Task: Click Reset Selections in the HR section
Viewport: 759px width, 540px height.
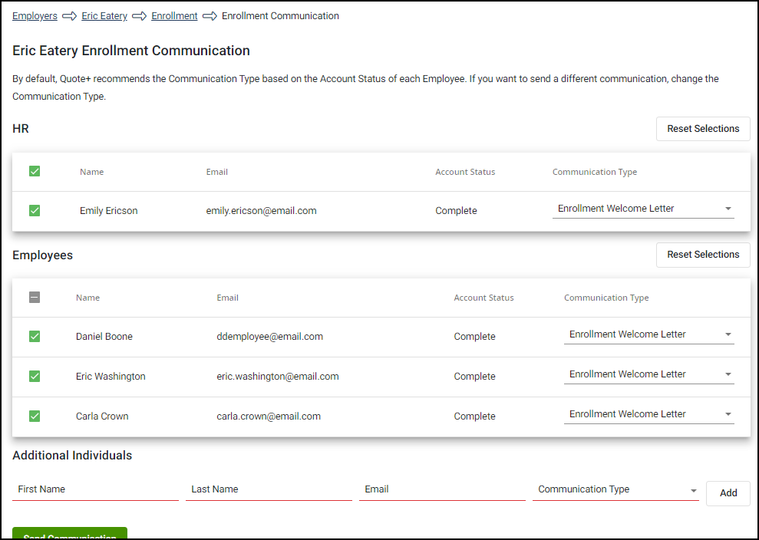Action: tap(702, 128)
